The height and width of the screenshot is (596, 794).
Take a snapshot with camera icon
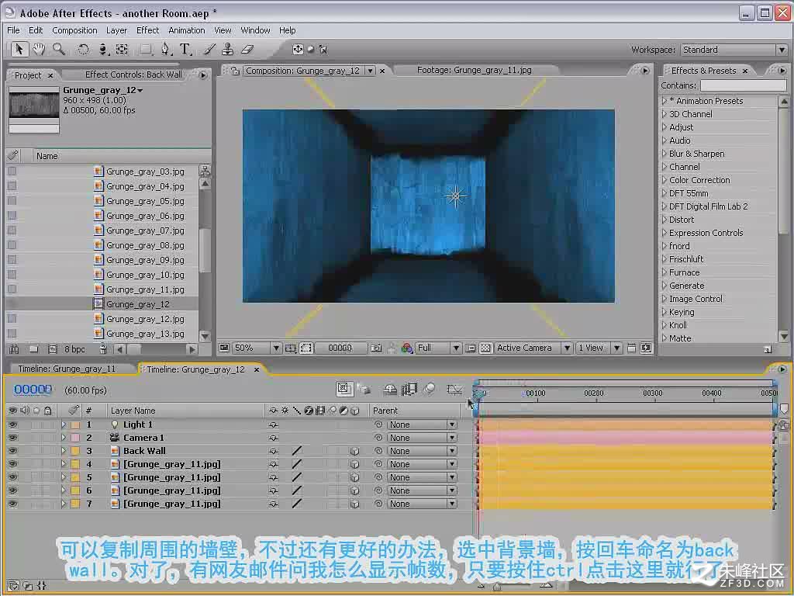click(376, 348)
